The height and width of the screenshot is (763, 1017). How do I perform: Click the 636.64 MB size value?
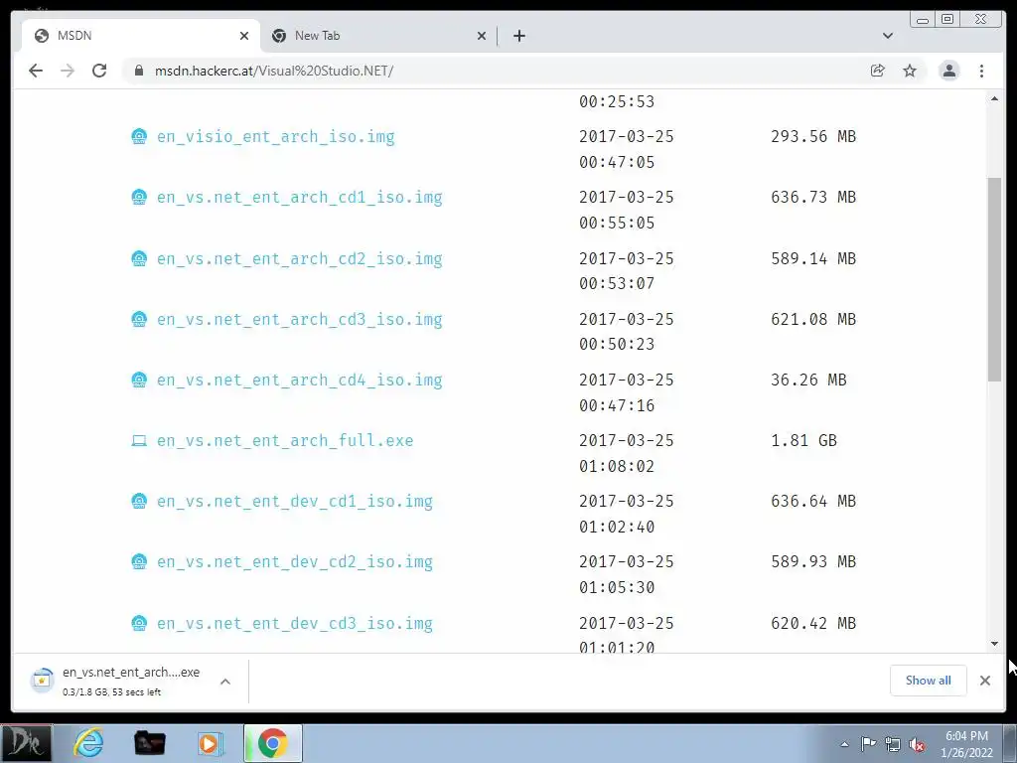(x=813, y=501)
